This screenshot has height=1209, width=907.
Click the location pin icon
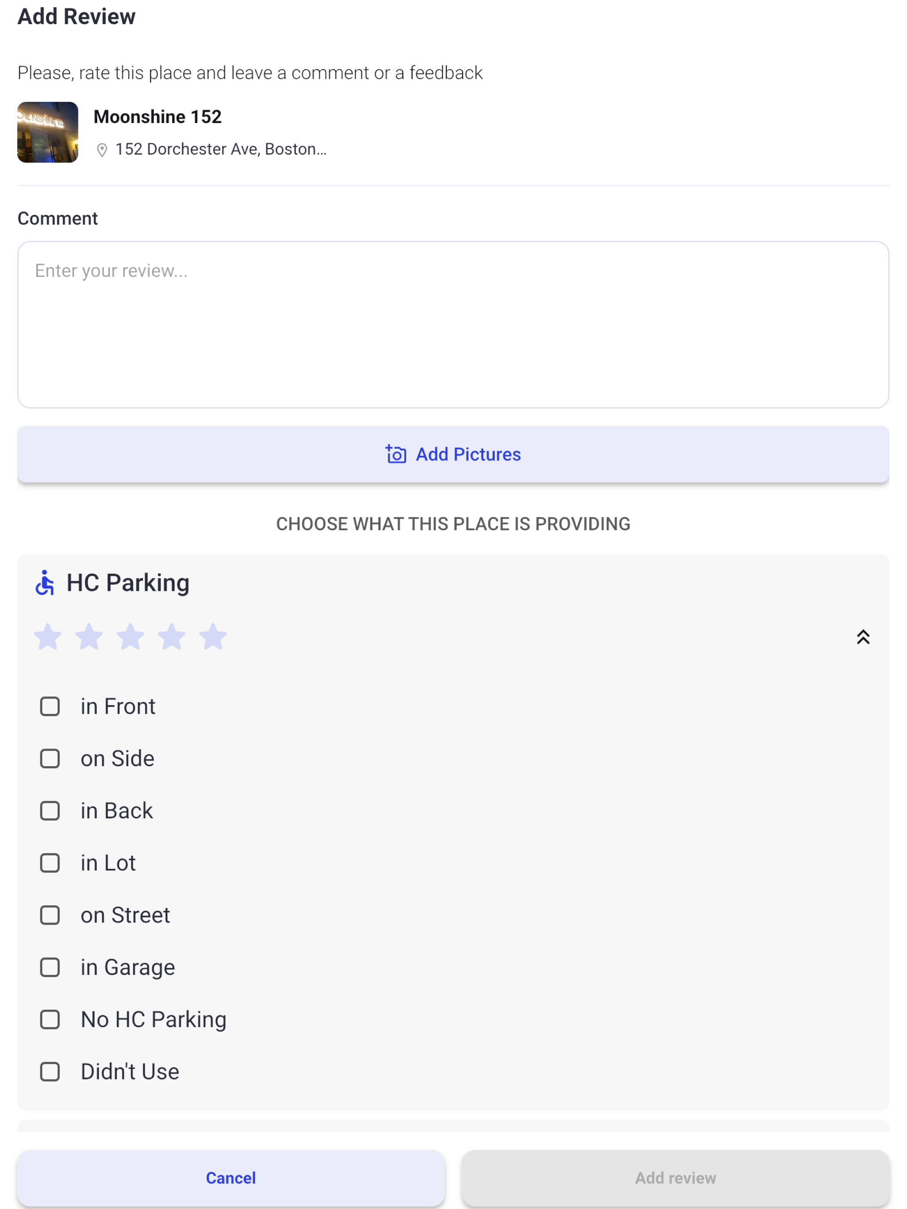[102, 150]
